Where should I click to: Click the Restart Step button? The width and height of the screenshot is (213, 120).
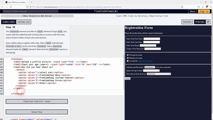pyautogui.click(x=37, y=112)
